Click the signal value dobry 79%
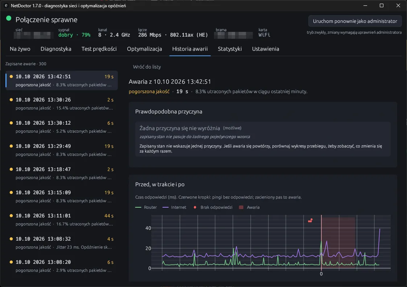This screenshot has height=287, width=407. tap(74, 35)
